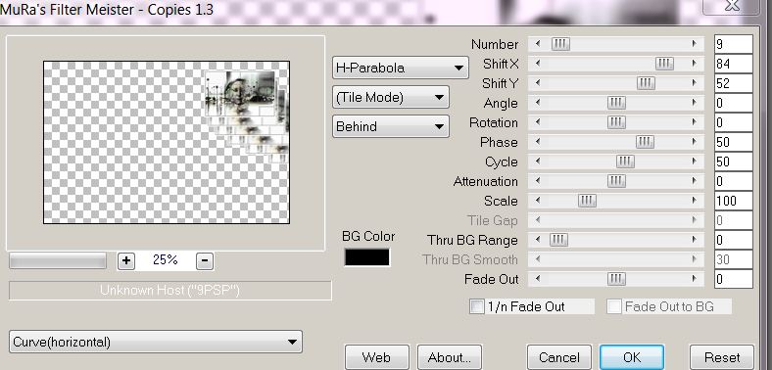Click the zoom out minus button
Image resolution: width=772 pixels, height=370 pixels.
pyautogui.click(x=205, y=260)
